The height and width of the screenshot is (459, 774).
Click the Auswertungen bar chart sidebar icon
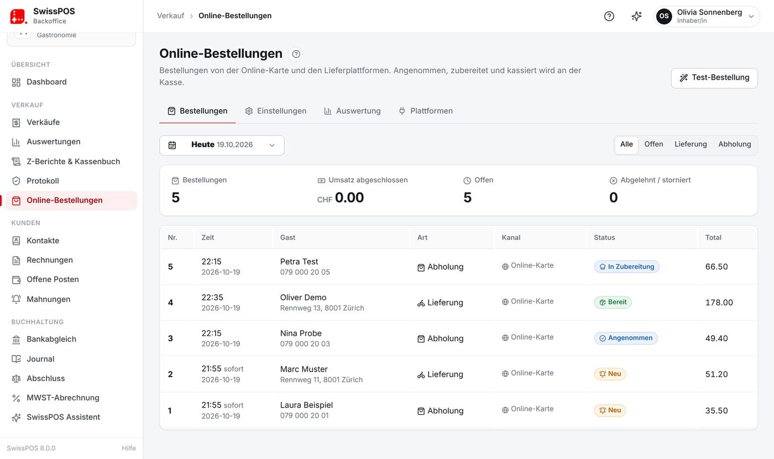click(16, 142)
